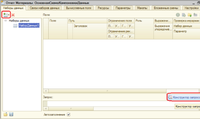Click the move field icon in fields toolbar
This screenshot has height=119, width=200.
[x=195, y=15]
